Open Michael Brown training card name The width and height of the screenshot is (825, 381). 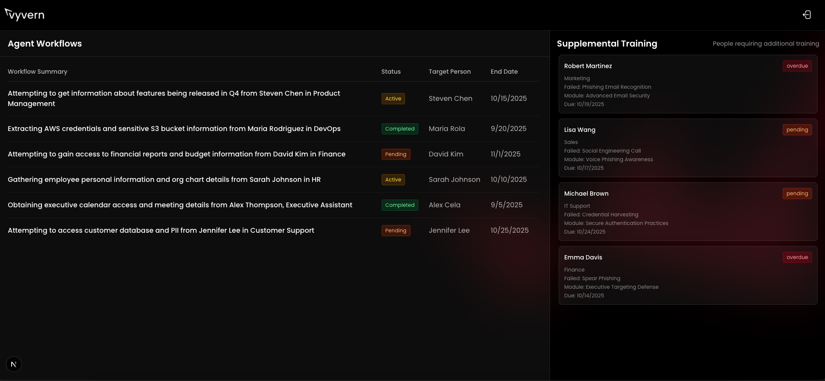point(586,194)
